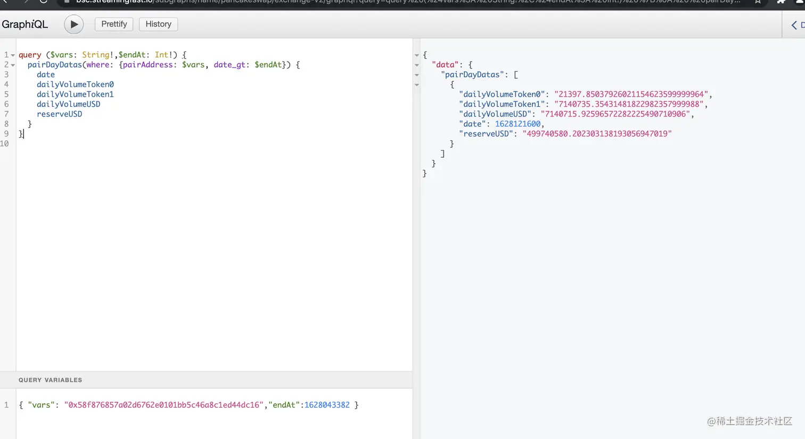Click the "date_gt" filter argument
The image size is (805, 439).
click(229, 65)
